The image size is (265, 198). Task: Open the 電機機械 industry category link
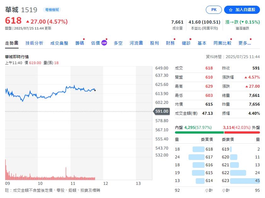[x=52, y=10]
